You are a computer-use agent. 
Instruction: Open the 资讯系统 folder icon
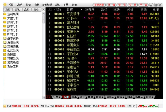pos(5,42)
